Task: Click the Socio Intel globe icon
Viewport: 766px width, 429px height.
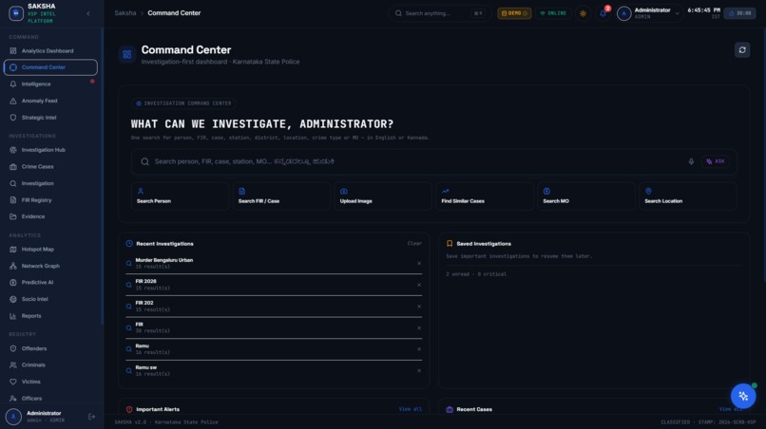Action: click(x=13, y=299)
